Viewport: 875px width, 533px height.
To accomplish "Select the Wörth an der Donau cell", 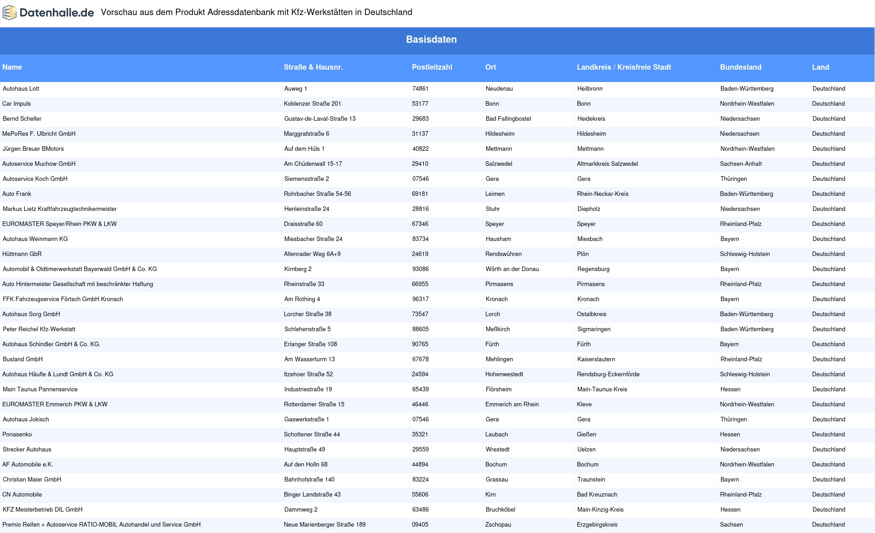I will click(x=512, y=269).
